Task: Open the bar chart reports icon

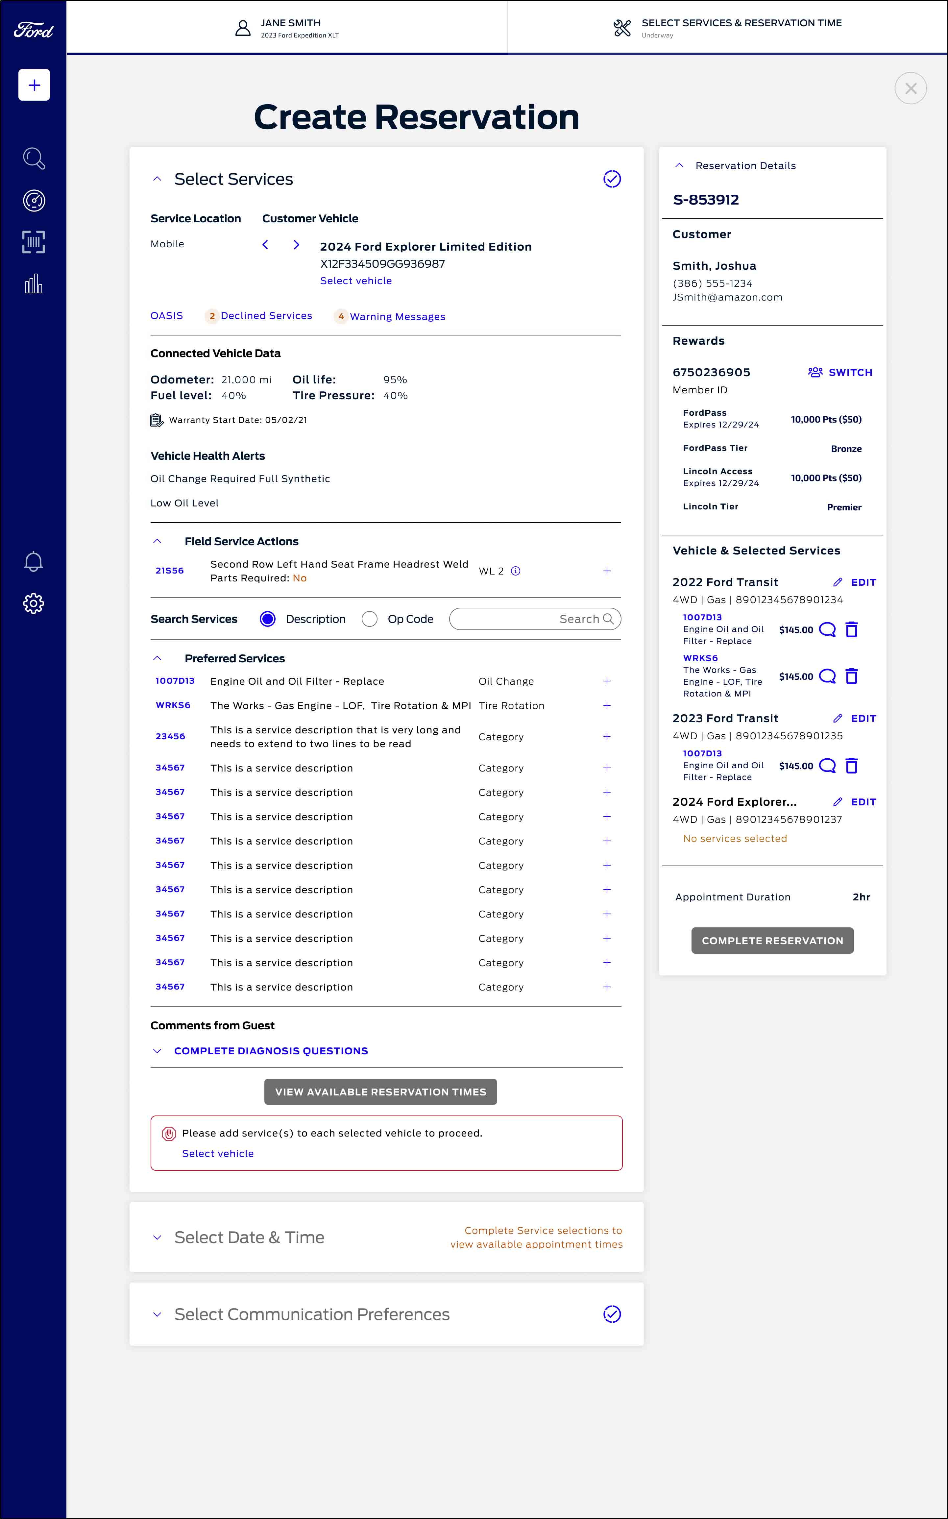Action: 34,284
